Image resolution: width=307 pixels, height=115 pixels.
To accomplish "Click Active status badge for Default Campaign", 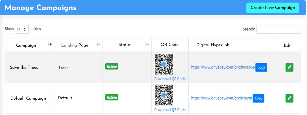I will tap(112, 97).
